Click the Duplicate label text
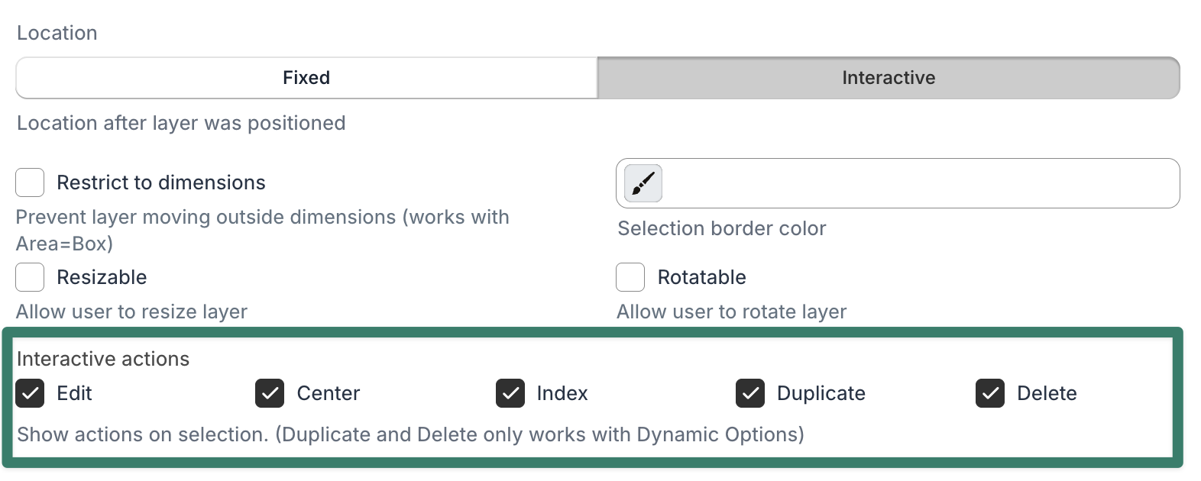 pyautogui.click(x=821, y=393)
